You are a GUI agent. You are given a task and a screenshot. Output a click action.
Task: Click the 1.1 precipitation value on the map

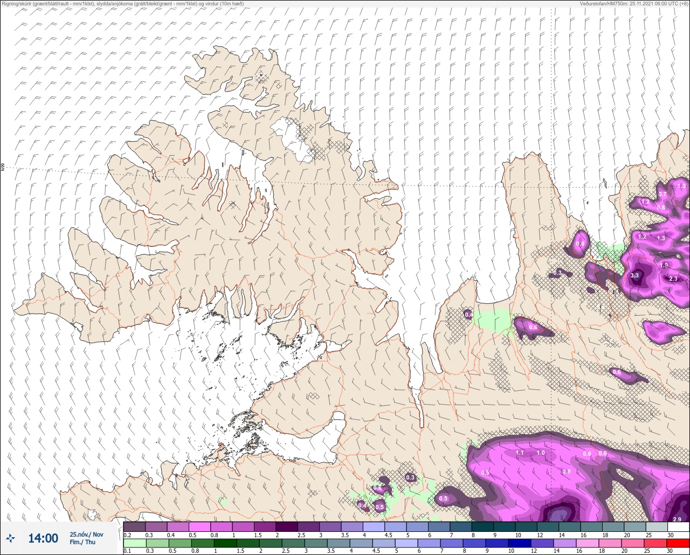point(520,453)
